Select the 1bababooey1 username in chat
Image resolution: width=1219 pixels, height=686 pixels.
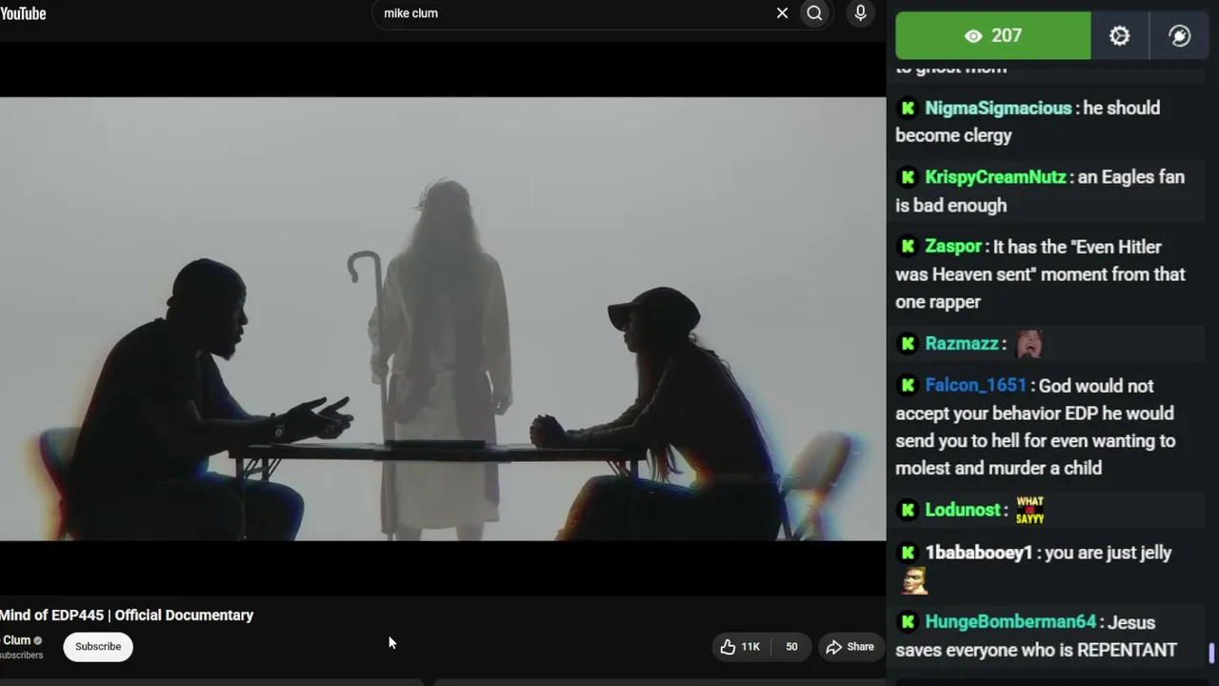pos(979,553)
